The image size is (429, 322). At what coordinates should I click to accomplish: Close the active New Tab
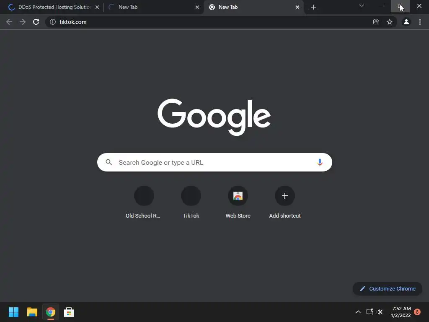point(297,8)
